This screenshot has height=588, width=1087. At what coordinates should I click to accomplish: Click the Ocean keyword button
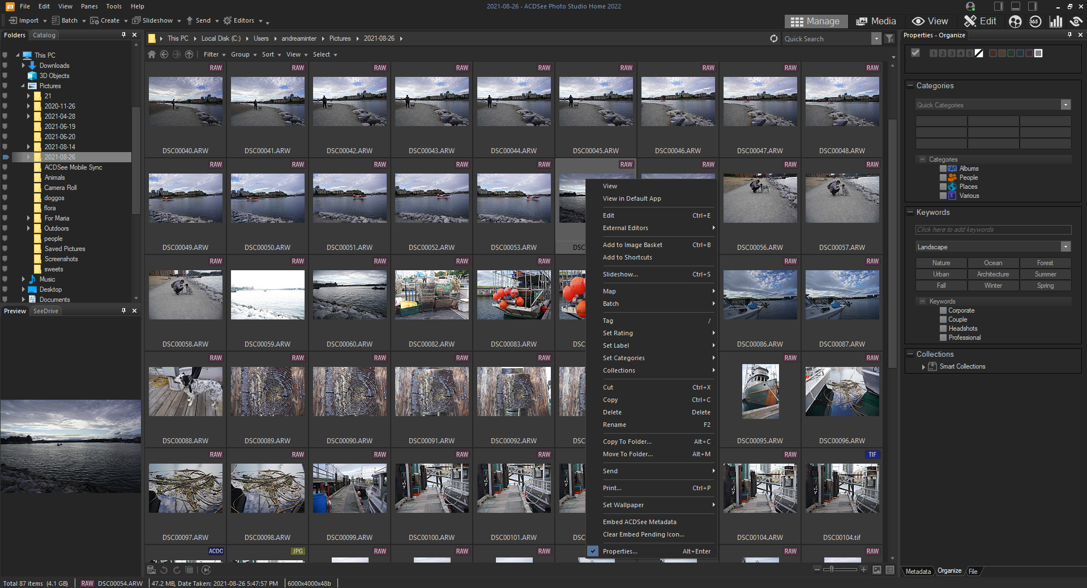[992, 263]
